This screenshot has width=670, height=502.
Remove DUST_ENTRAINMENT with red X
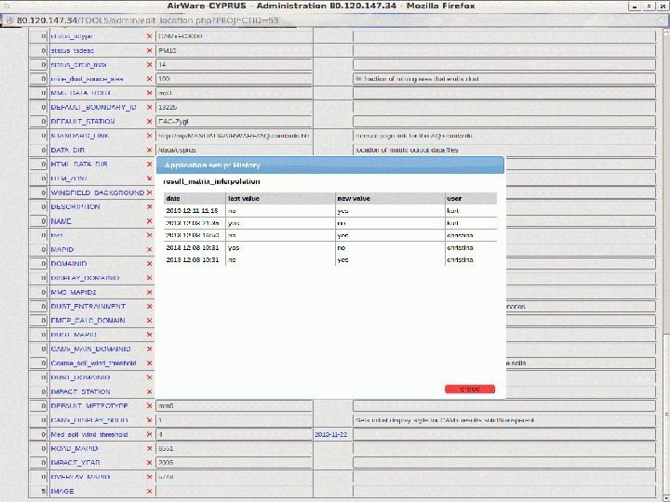(x=149, y=307)
